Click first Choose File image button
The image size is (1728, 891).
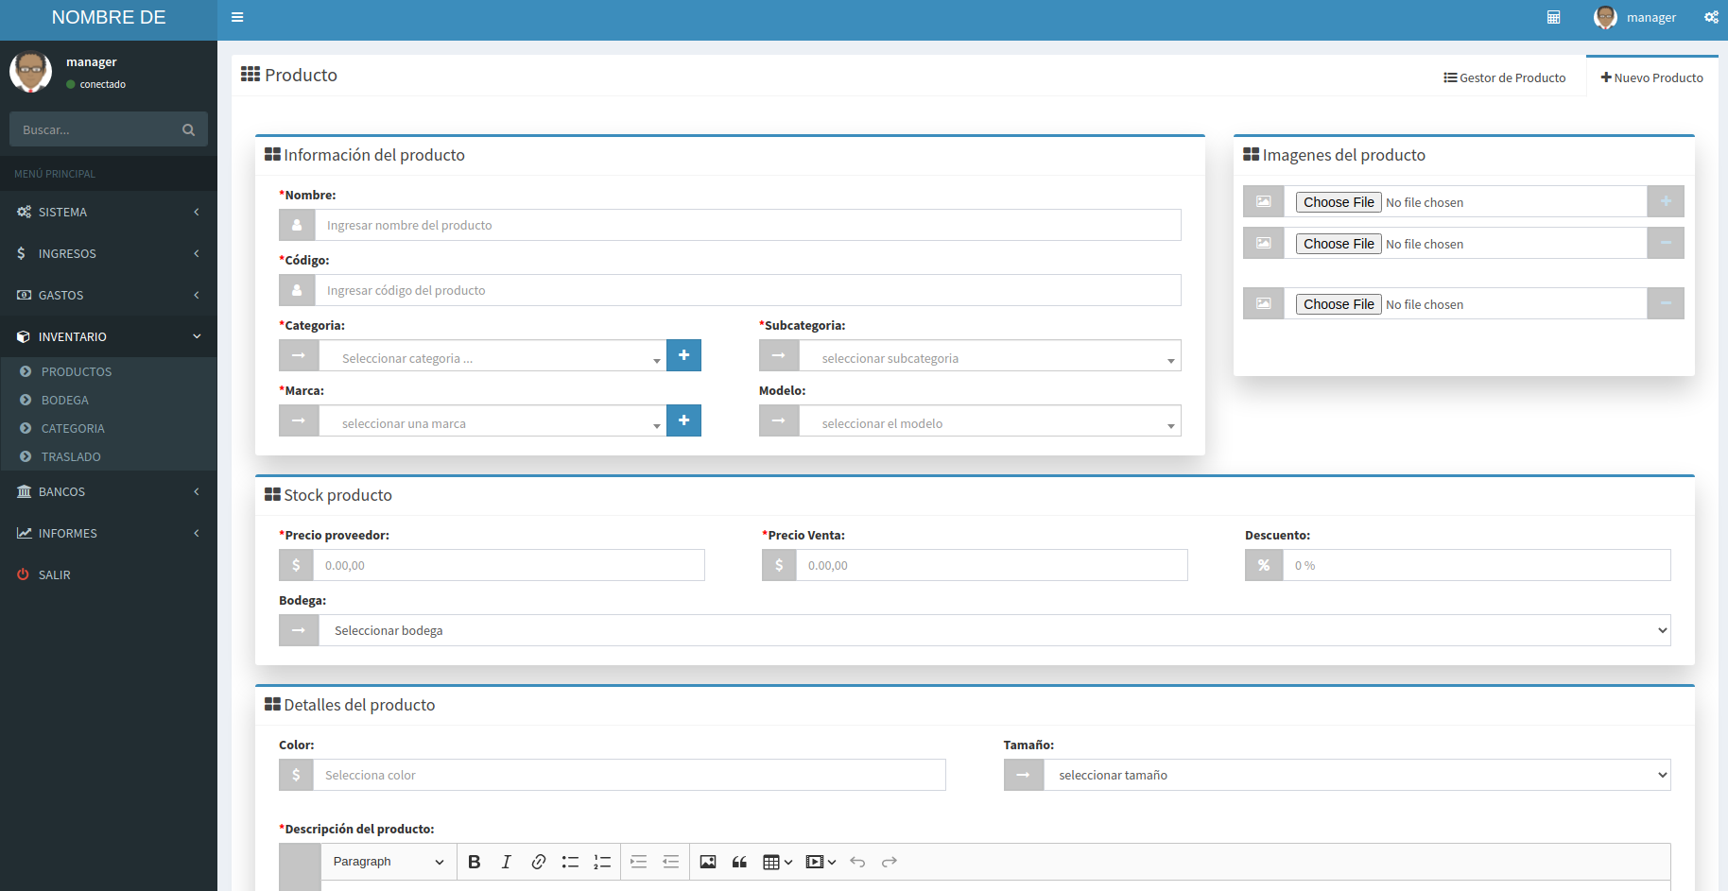1338,202
